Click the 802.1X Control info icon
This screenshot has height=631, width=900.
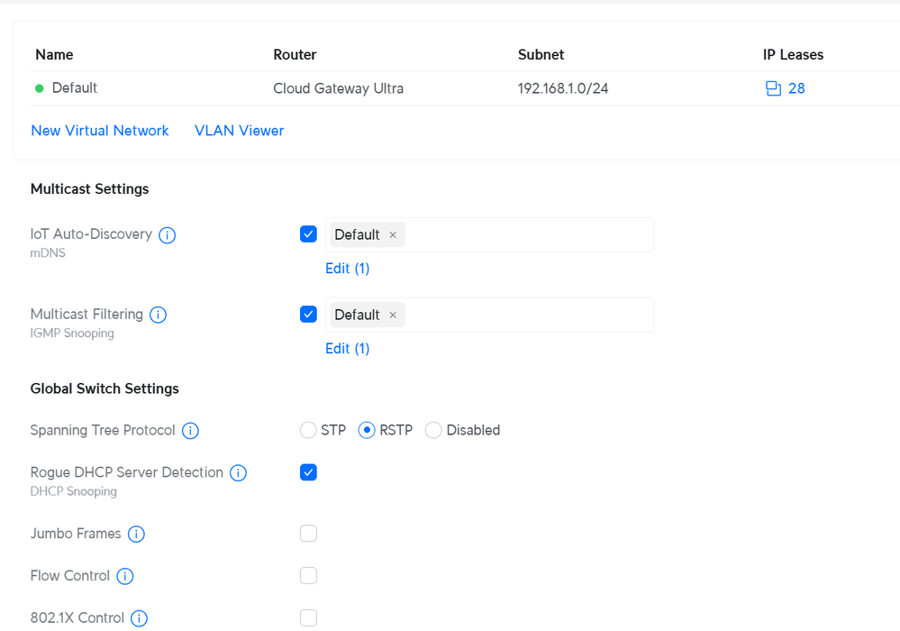[139, 618]
